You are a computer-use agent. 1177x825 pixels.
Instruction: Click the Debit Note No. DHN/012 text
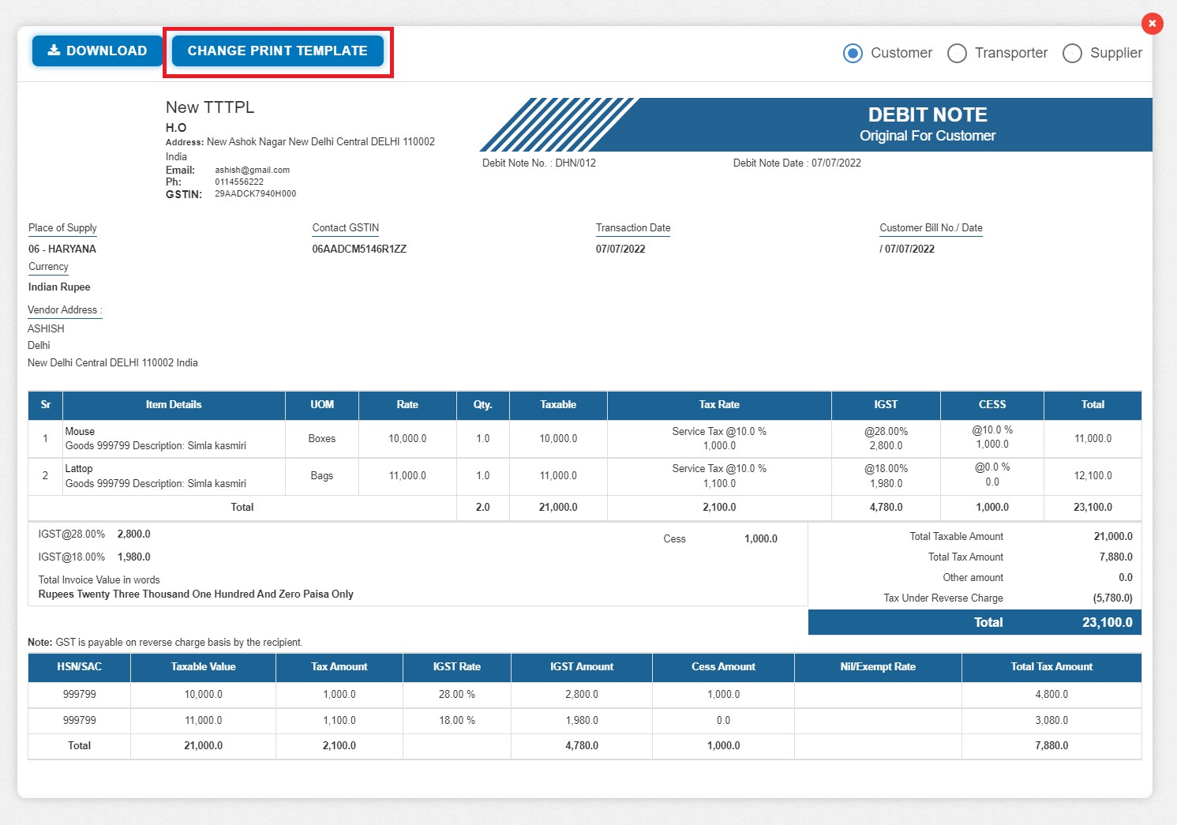click(x=539, y=163)
